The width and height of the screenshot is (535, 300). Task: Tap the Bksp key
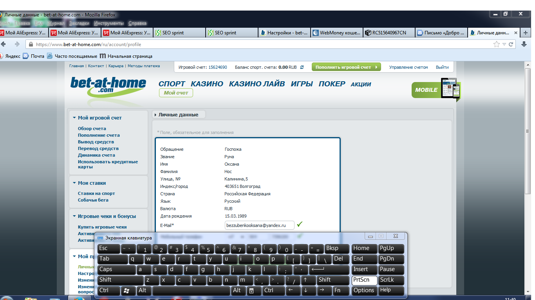tap(337, 248)
